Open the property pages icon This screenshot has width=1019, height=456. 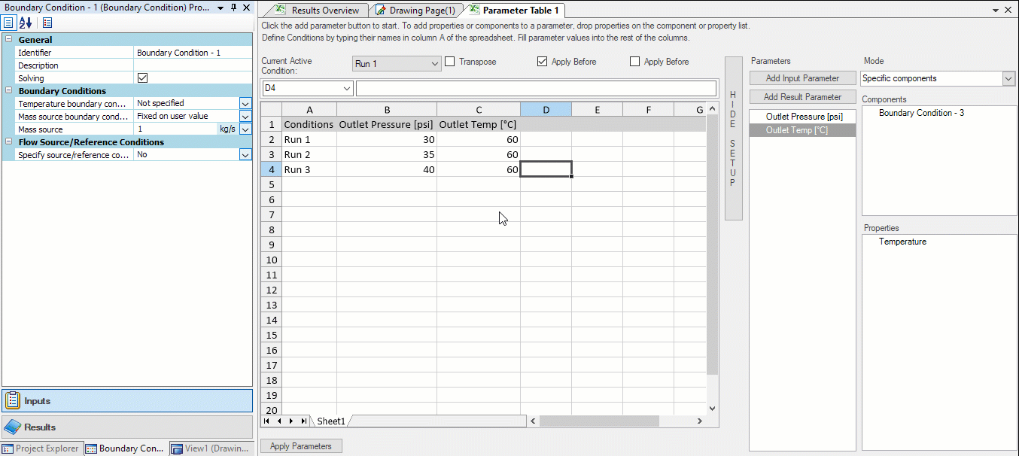coord(47,23)
